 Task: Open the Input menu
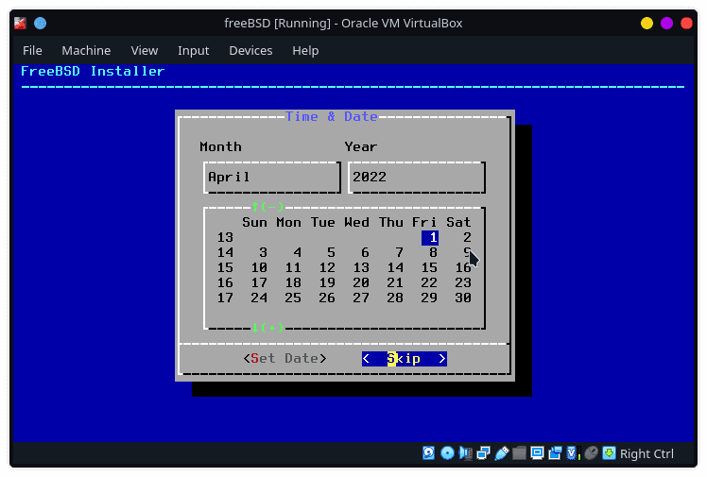[193, 50]
